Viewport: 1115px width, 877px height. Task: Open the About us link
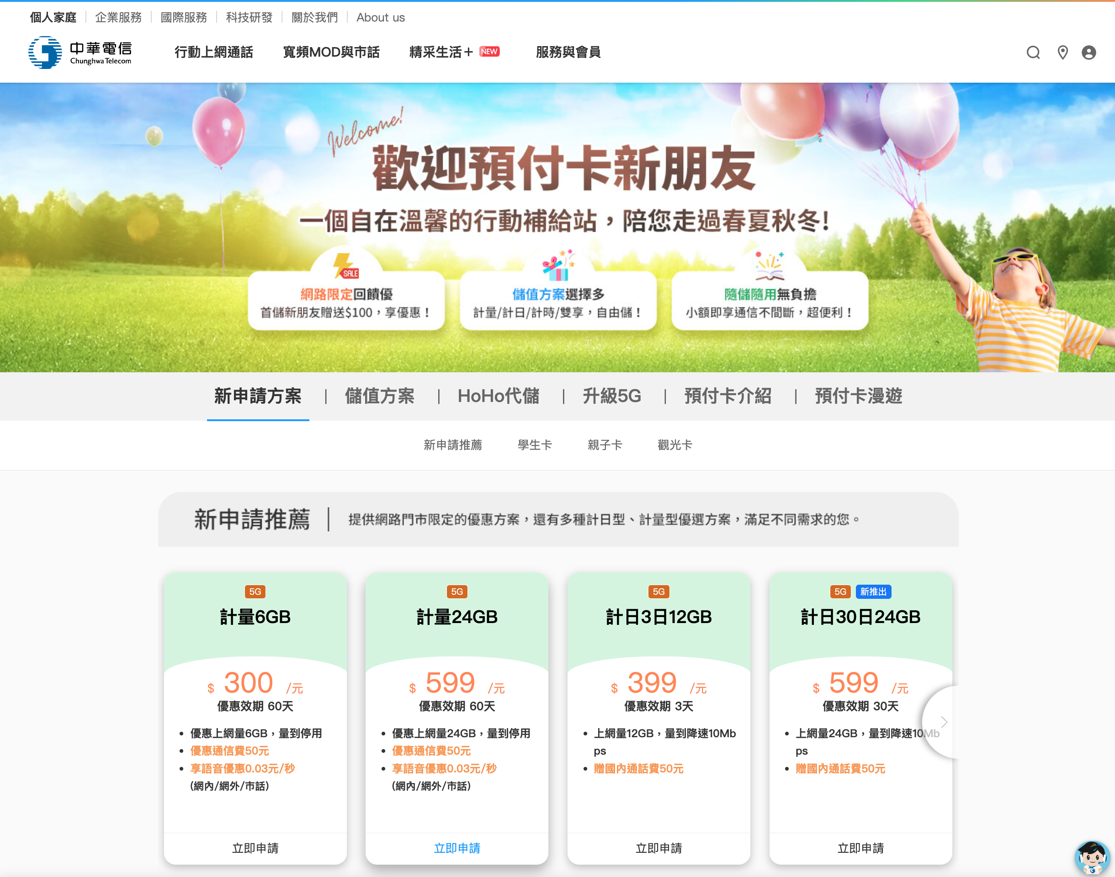(x=381, y=17)
